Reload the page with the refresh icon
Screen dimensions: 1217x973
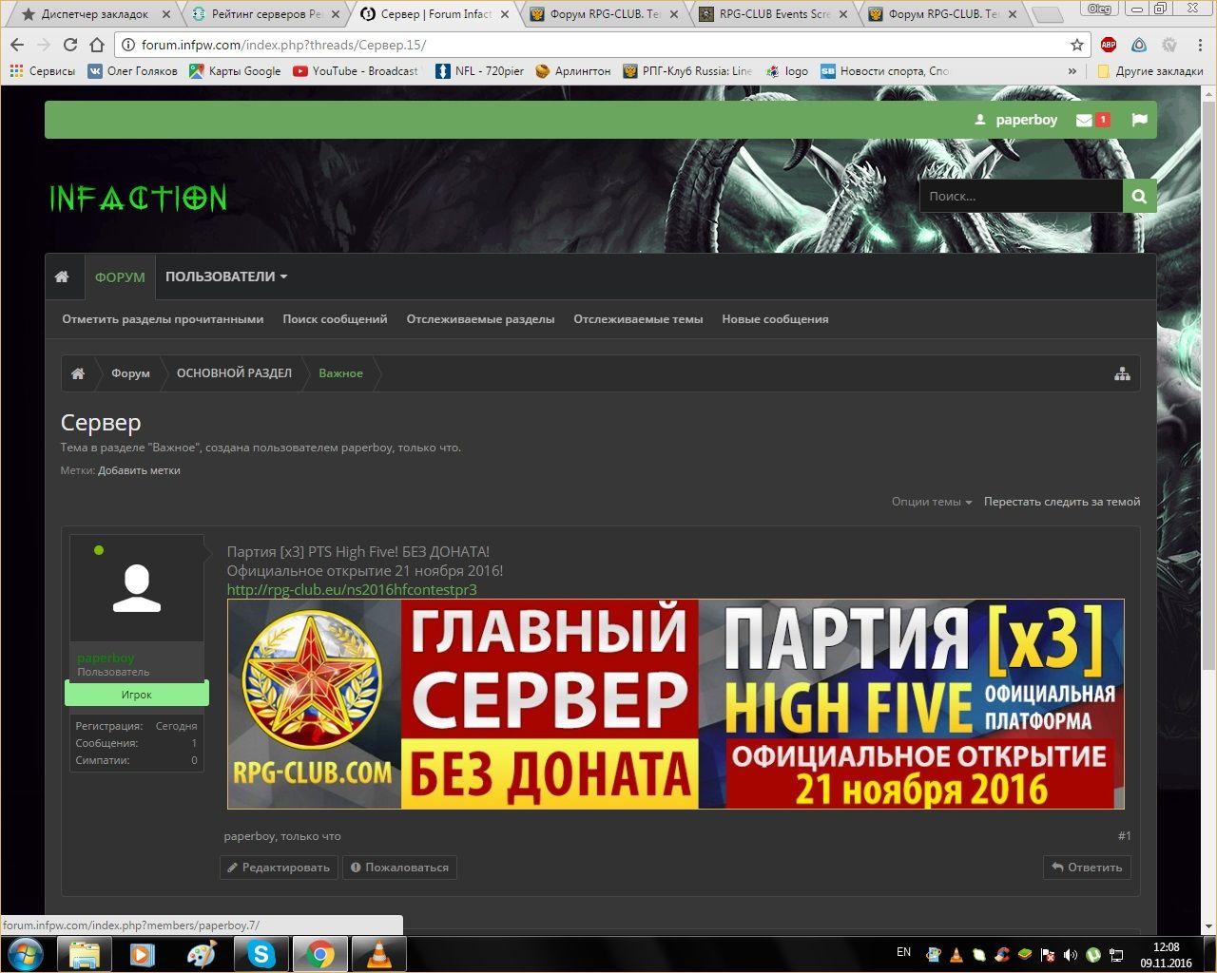(69, 45)
